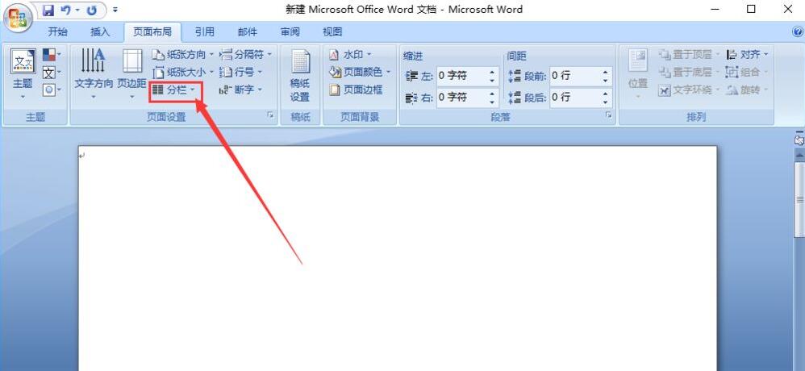Click the 右 right indent icon
The width and height of the screenshot is (805, 371).
(x=411, y=98)
